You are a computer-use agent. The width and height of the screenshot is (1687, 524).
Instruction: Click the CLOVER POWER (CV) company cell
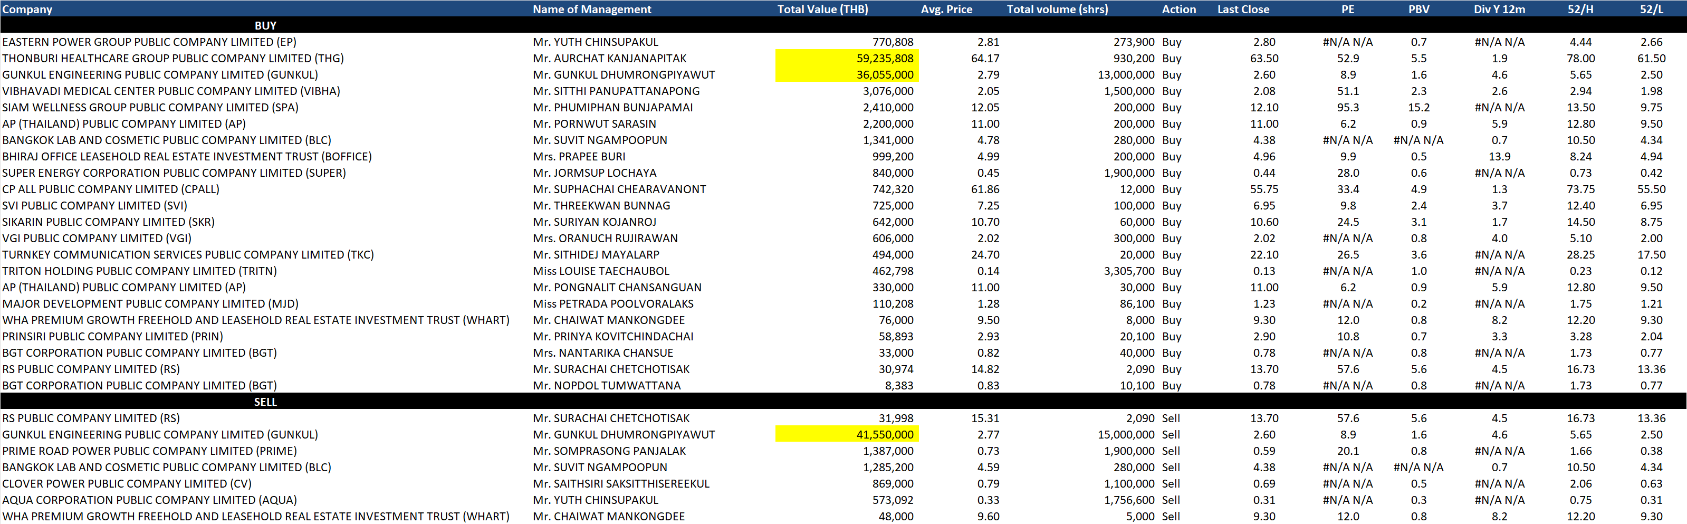127,483
